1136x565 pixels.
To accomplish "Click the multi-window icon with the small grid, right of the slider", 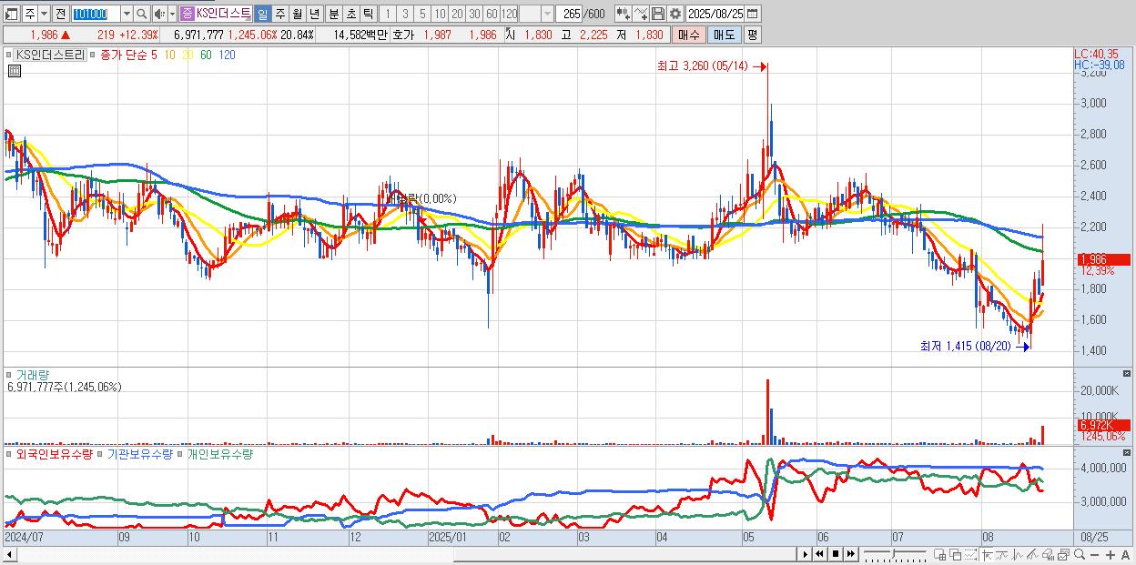I will (x=939, y=554).
